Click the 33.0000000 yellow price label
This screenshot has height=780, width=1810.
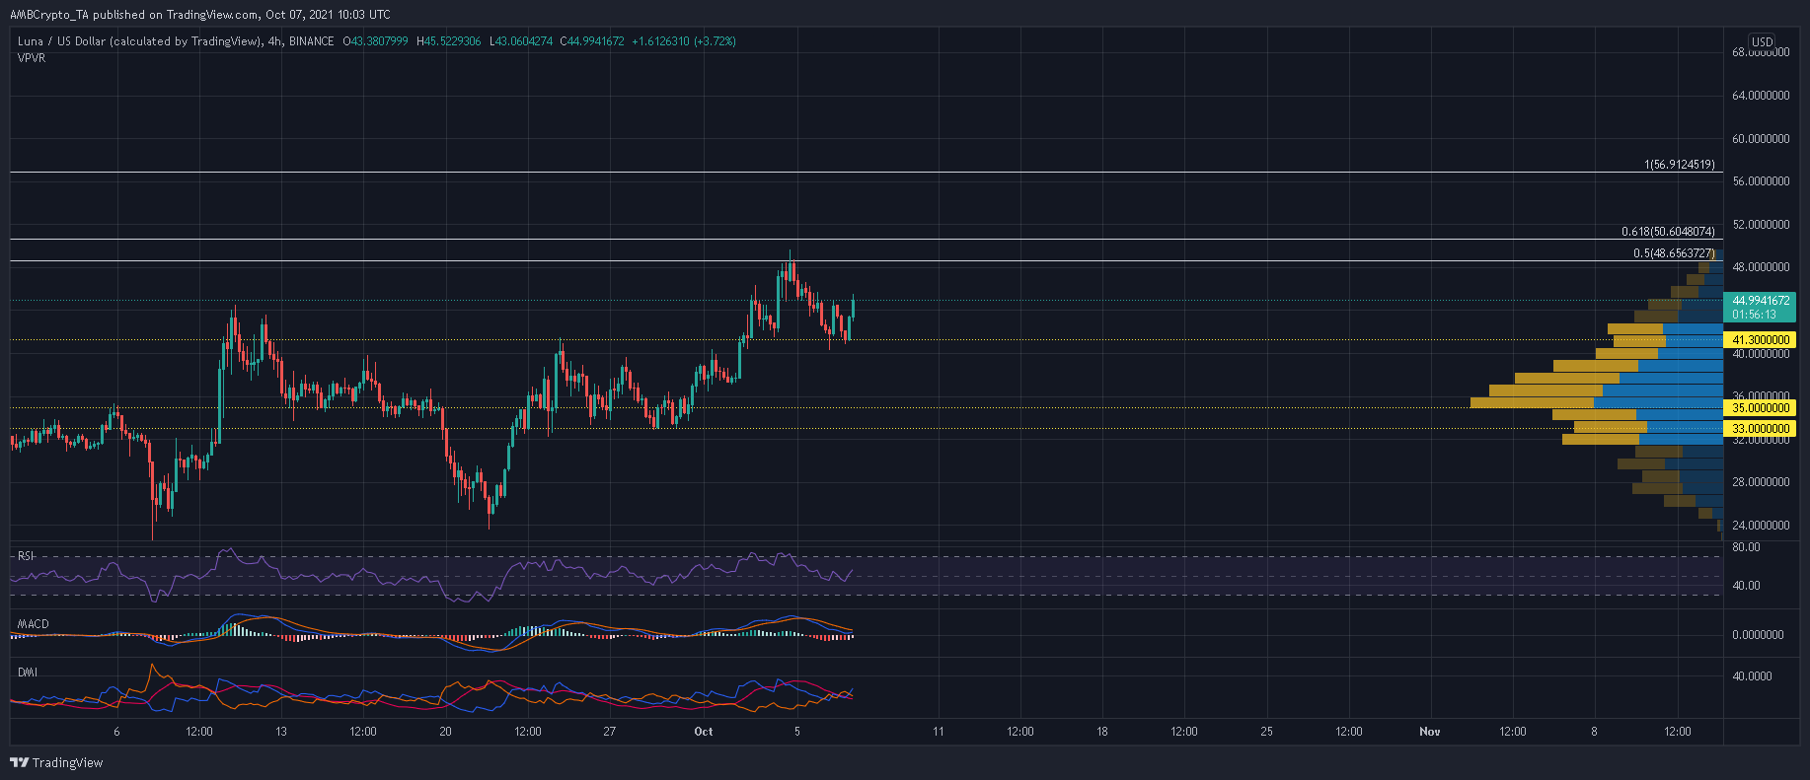coord(1761,429)
